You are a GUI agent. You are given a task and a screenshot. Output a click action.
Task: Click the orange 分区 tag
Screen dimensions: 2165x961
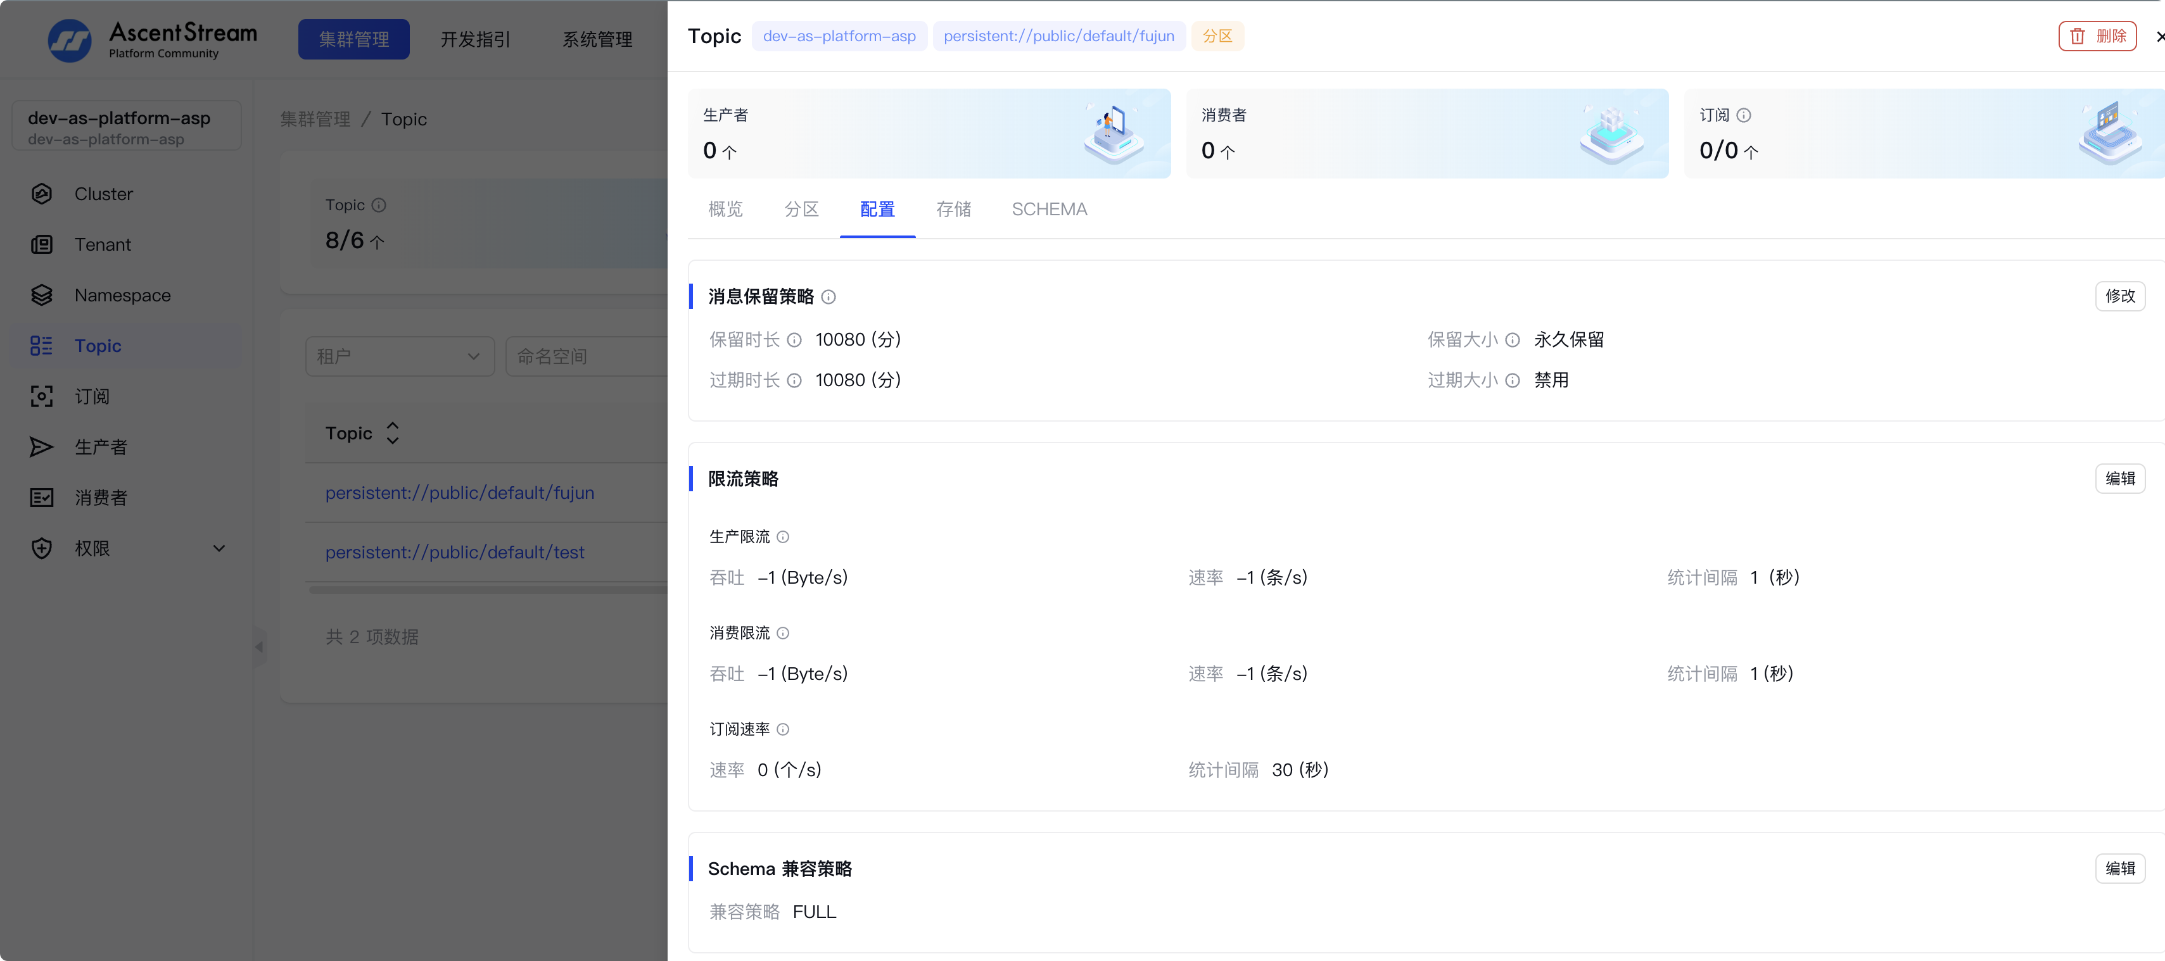click(1218, 36)
